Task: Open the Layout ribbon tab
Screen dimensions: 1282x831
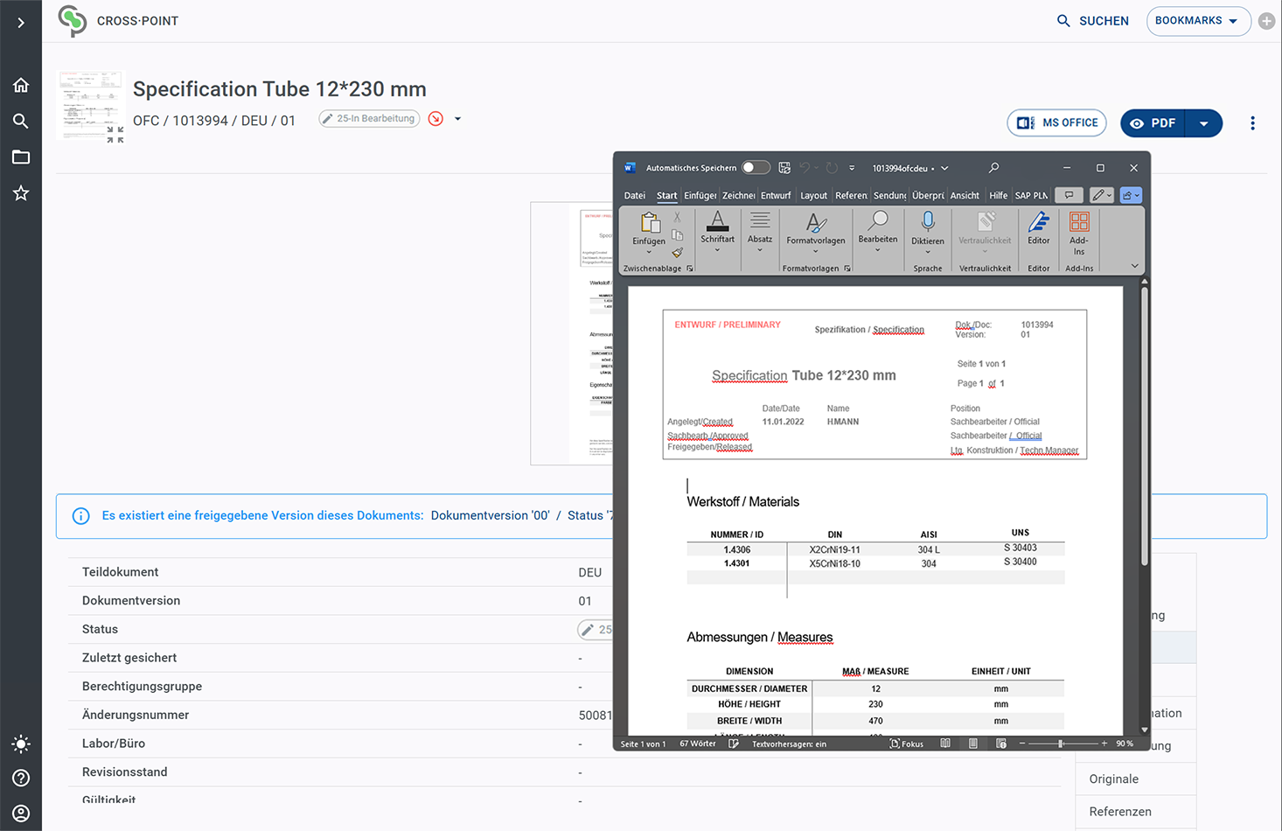Action: [x=813, y=195]
